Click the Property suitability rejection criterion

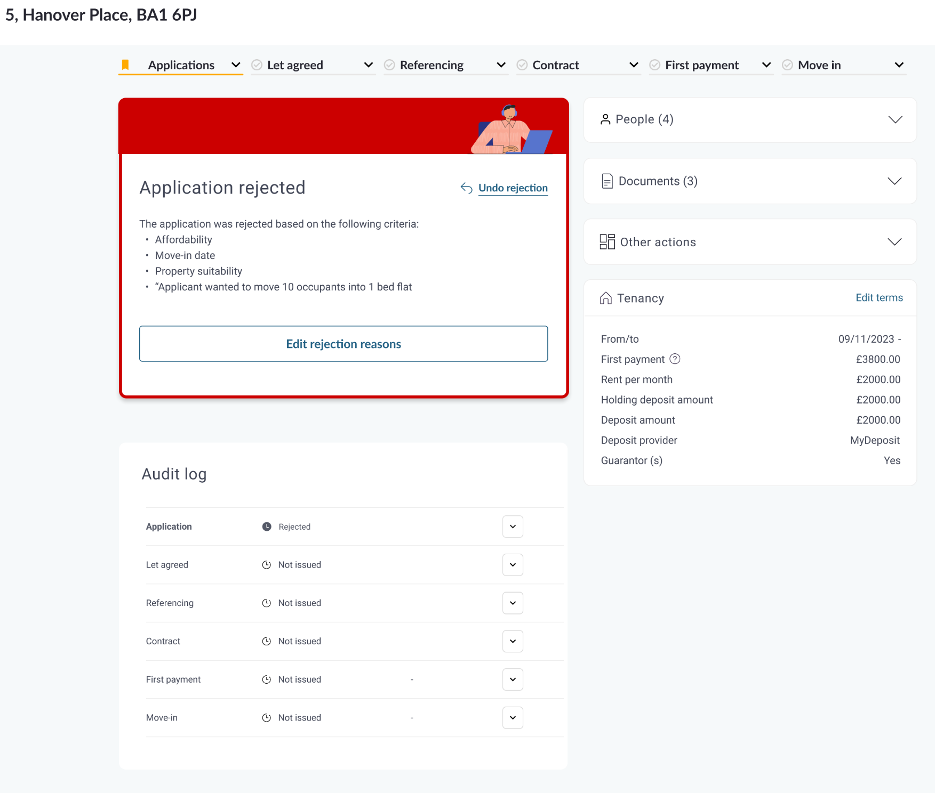coord(198,271)
